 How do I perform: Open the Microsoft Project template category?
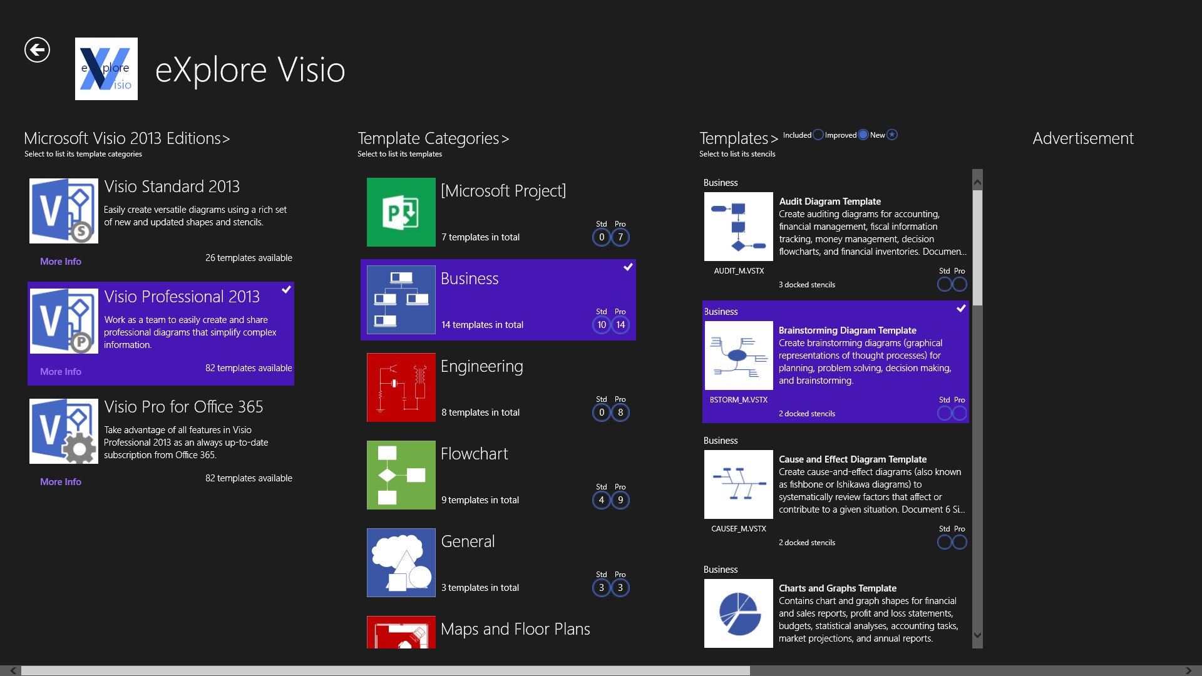(x=495, y=212)
